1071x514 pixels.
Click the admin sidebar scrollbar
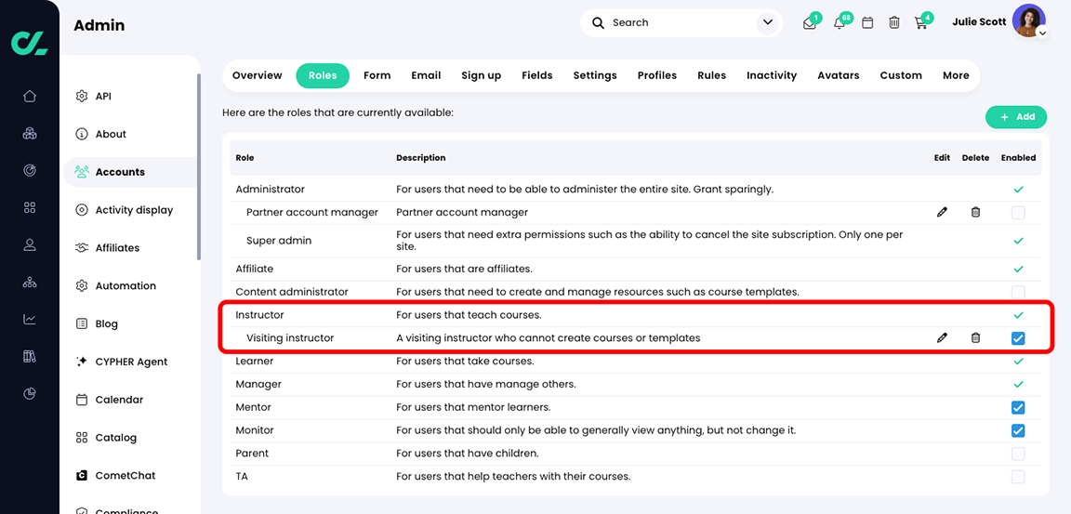(199, 167)
